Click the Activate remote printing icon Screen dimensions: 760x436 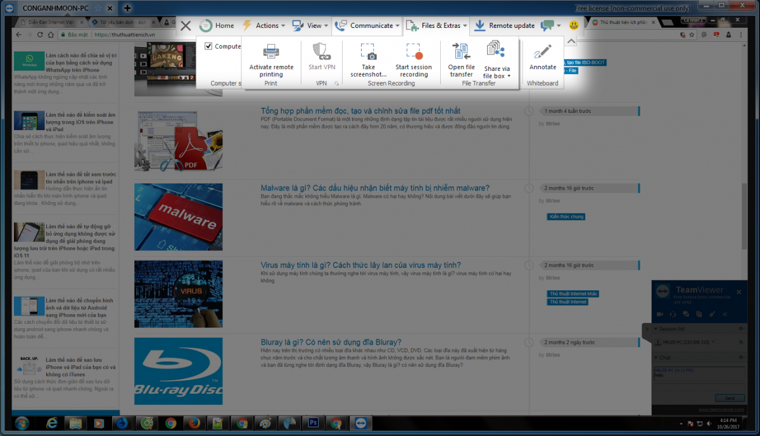pyautogui.click(x=271, y=52)
